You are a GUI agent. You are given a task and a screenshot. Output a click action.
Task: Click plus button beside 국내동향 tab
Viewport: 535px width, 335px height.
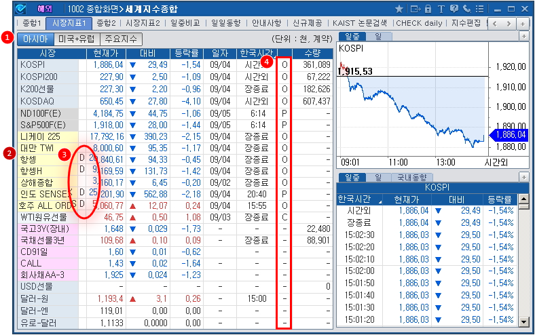524,177
